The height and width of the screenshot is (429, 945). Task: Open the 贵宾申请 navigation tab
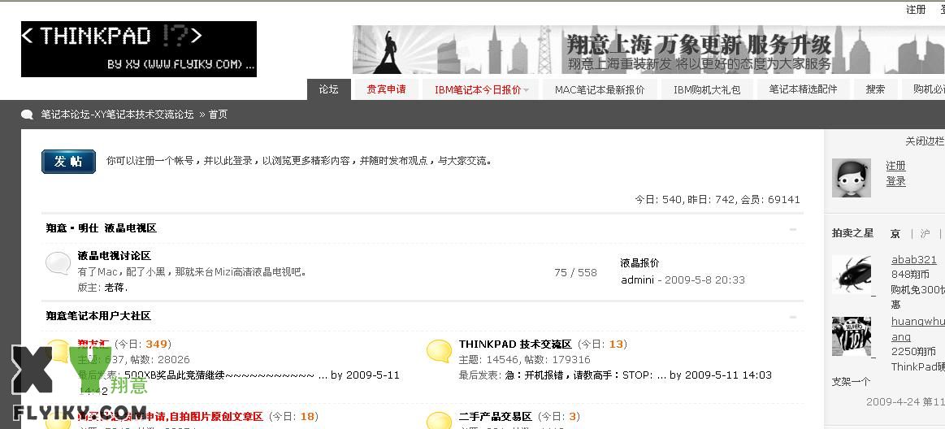[386, 89]
